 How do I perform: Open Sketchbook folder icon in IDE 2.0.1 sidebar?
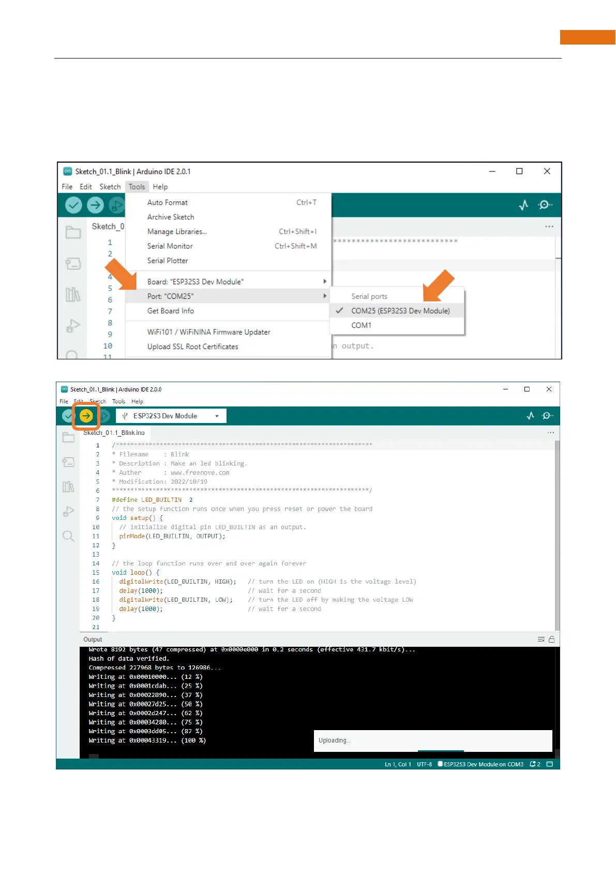pos(73,232)
